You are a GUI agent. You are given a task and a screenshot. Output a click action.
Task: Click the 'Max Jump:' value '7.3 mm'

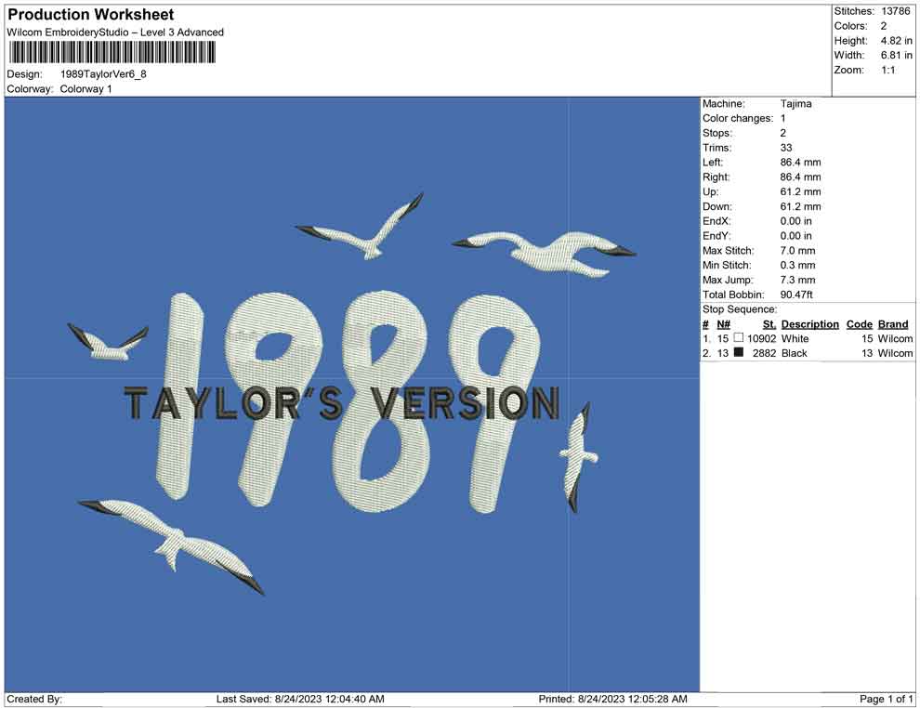(x=798, y=280)
